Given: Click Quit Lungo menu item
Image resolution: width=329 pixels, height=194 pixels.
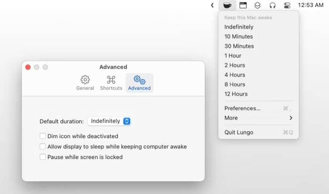Looking at the screenshot, I should point(258,132).
